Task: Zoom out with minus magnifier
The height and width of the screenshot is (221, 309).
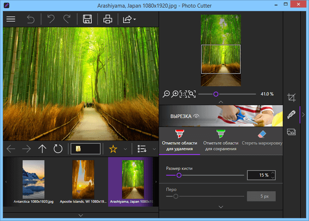Action: pos(166,94)
